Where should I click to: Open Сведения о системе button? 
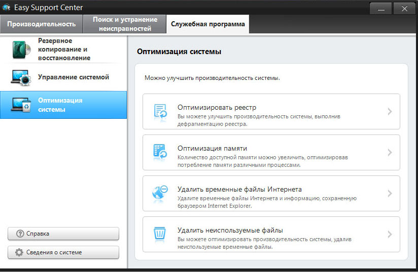(63, 252)
